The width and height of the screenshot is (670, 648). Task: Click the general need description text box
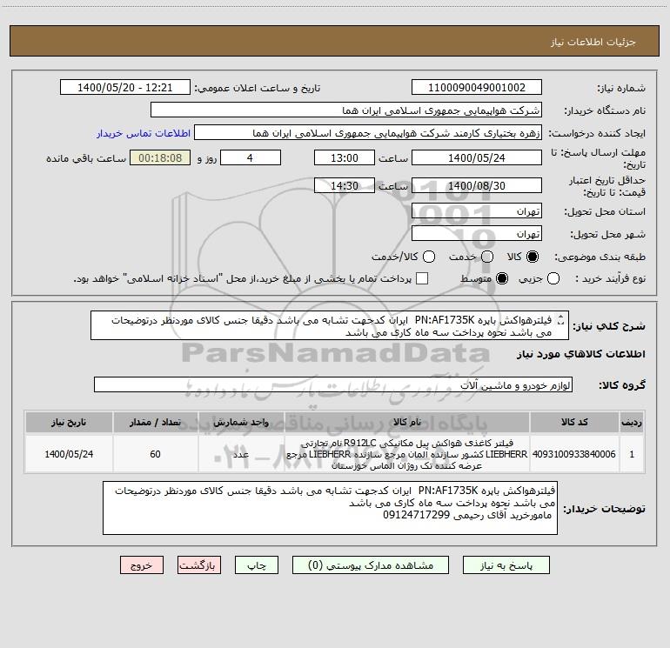tap(330, 326)
